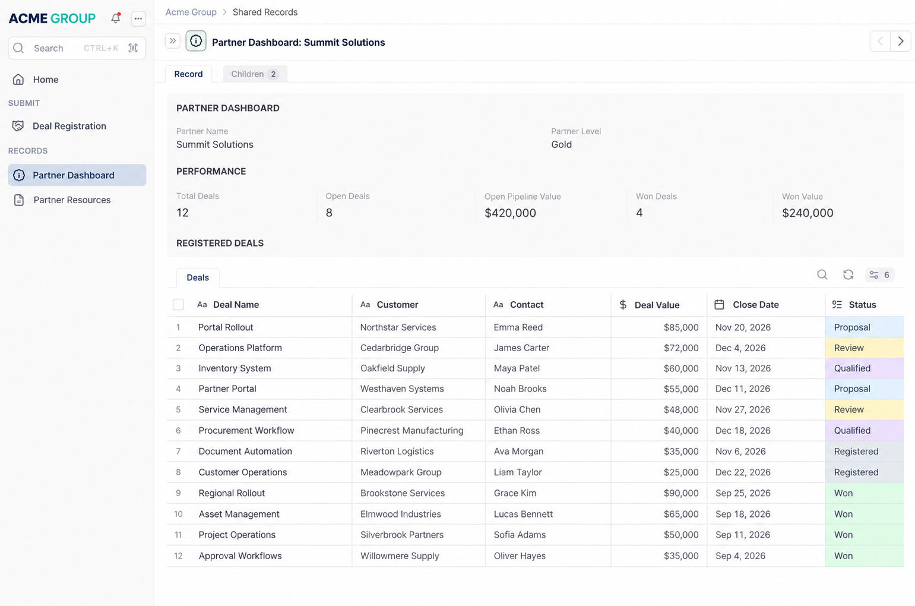Click the Shared Records breadcrumb
Image resolution: width=915 pixels, height=606 pixels.
[x=265, y=12]
